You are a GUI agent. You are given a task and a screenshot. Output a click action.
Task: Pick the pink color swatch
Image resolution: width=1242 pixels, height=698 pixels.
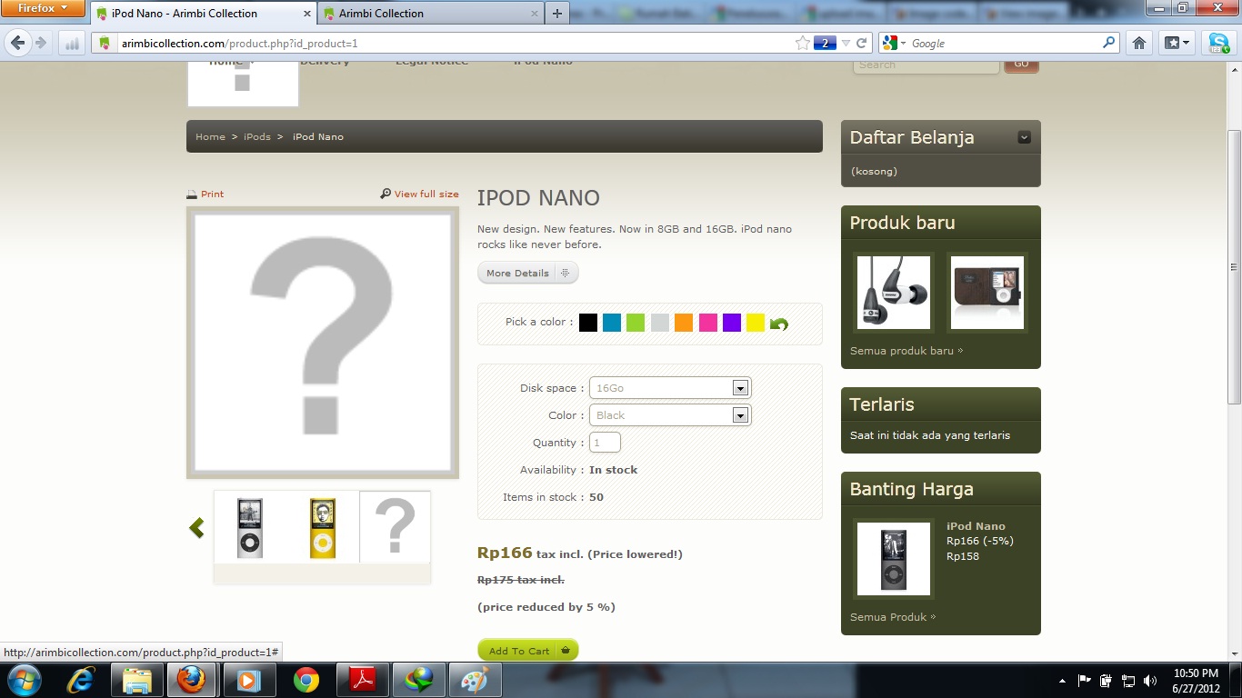pyautogui.click(x=708, y=323)
